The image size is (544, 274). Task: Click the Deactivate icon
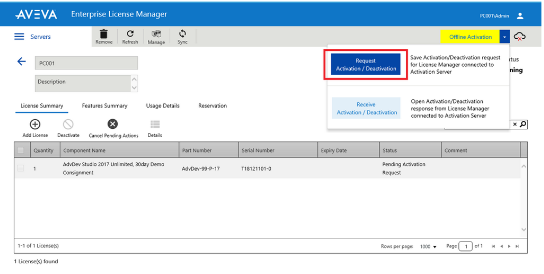point(68,124)
